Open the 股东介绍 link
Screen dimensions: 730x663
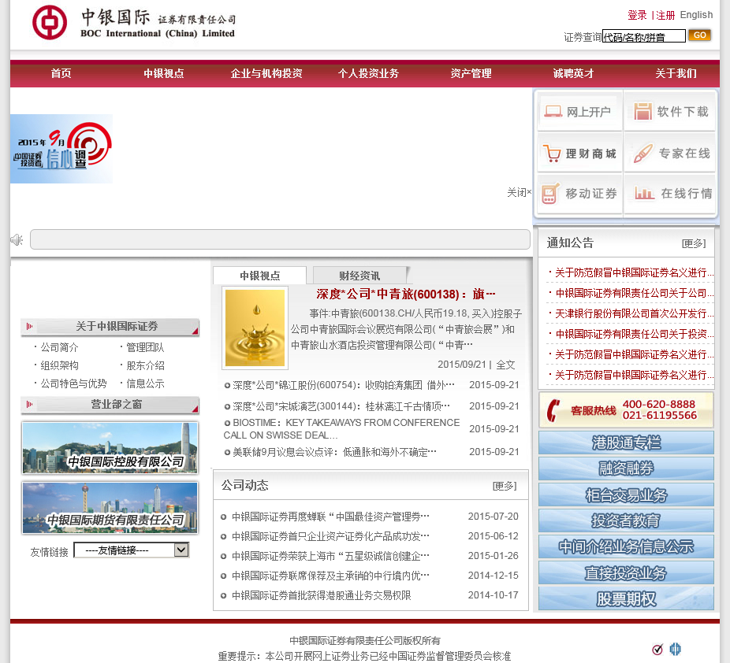pyautogui.click(x=145, y=365)
